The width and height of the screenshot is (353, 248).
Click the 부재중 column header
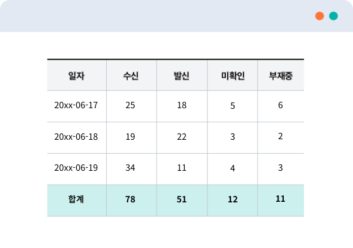(280, 75)
